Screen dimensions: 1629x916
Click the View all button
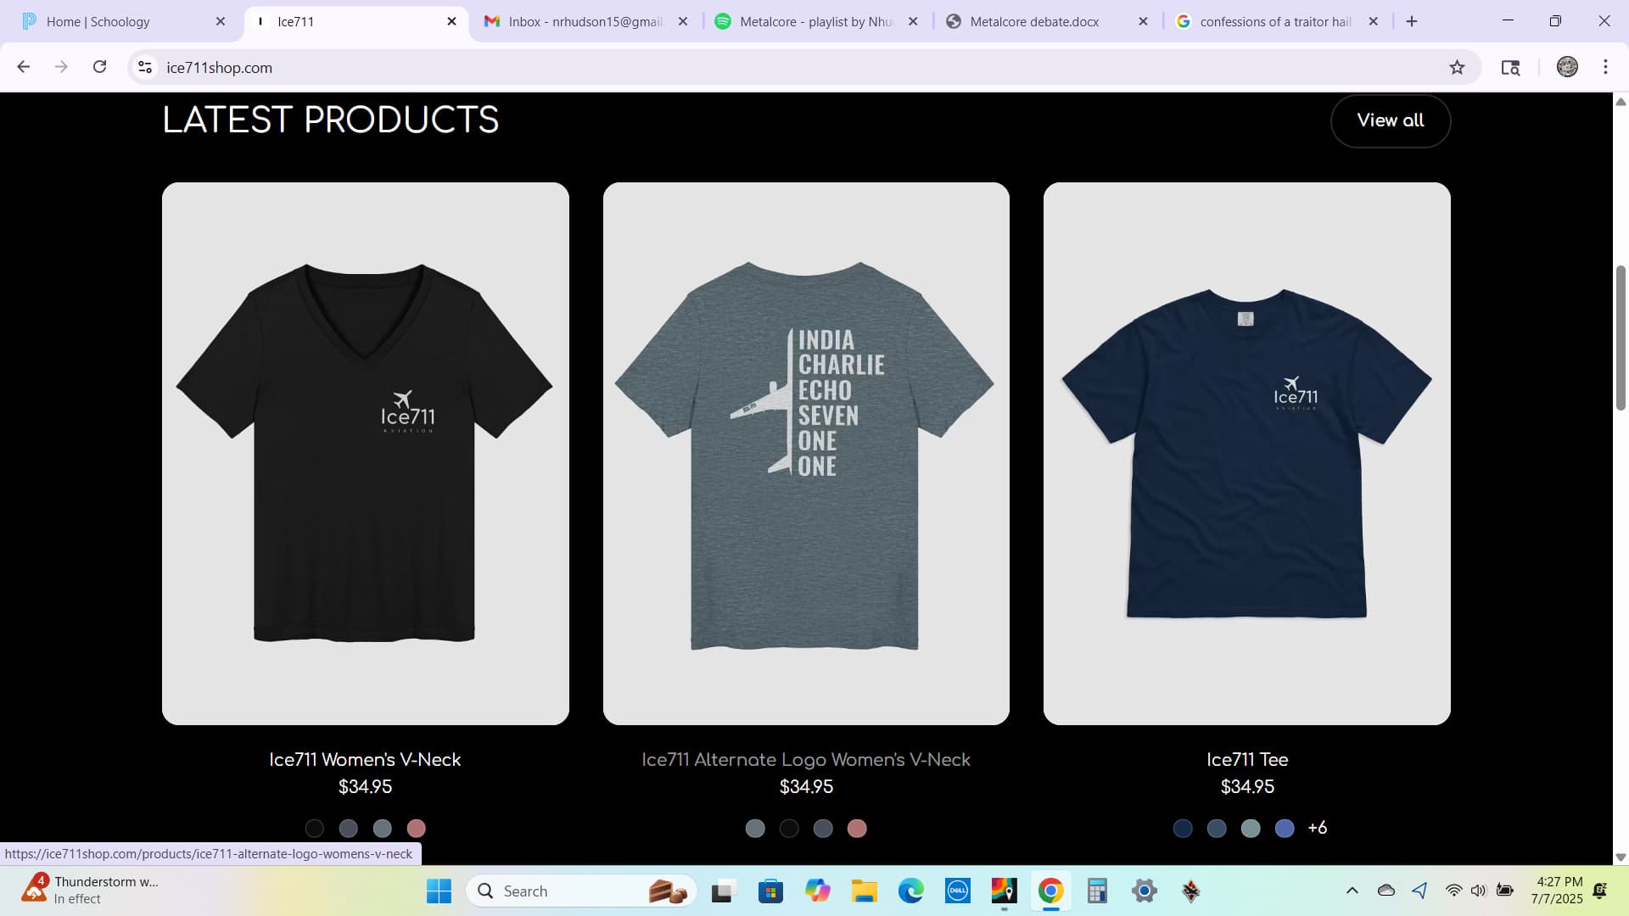[x=1391, y=120]
